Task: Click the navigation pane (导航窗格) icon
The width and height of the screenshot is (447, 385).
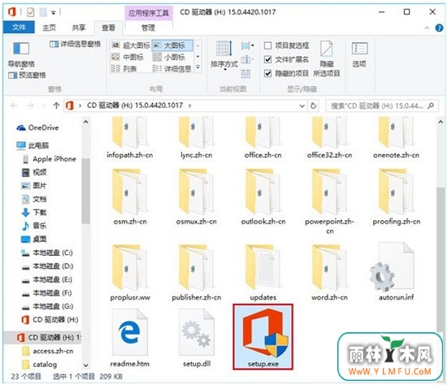Action: coord(21,49)
